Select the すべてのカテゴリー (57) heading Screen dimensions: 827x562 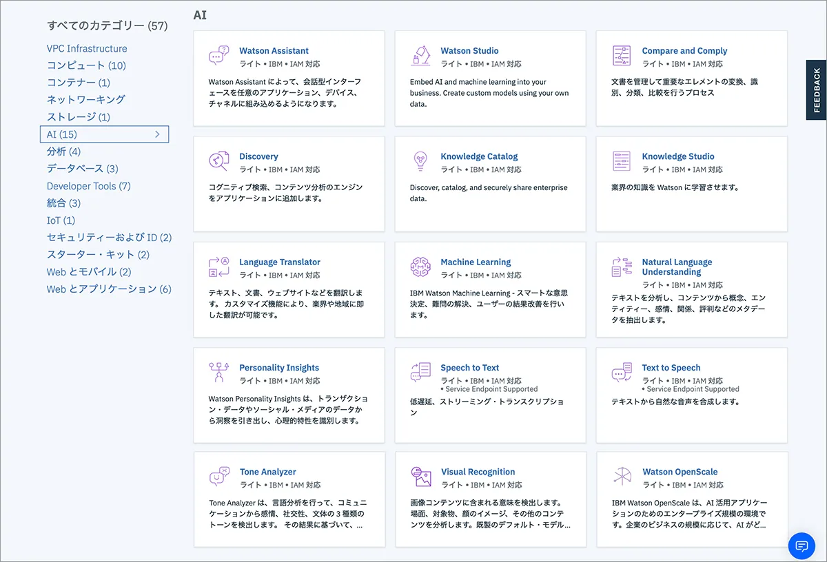[107, 25]
